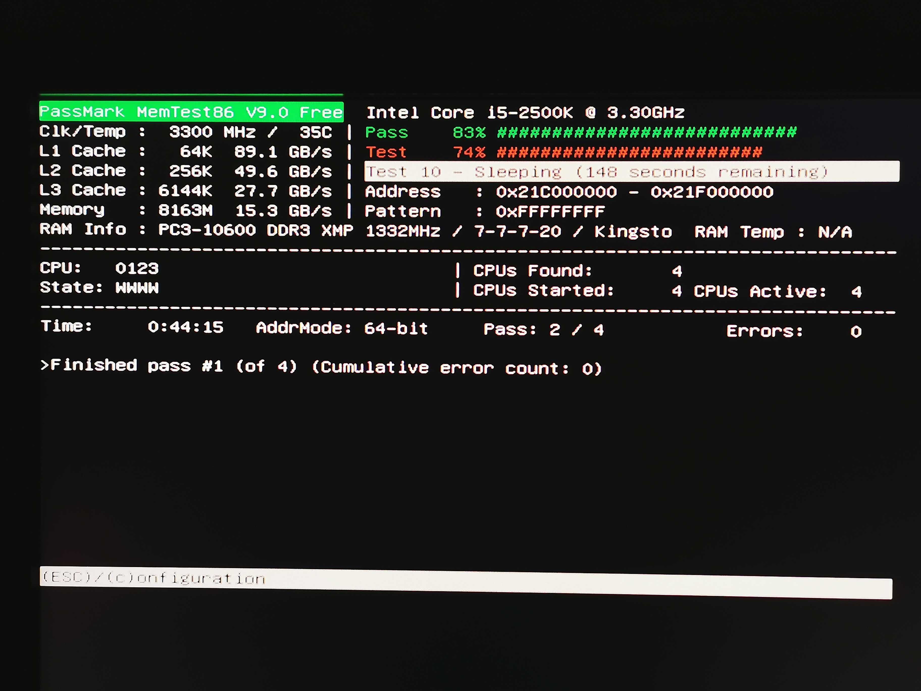Click the L1 Cache 64K 89.1 GB/s row

pos(186,151)
